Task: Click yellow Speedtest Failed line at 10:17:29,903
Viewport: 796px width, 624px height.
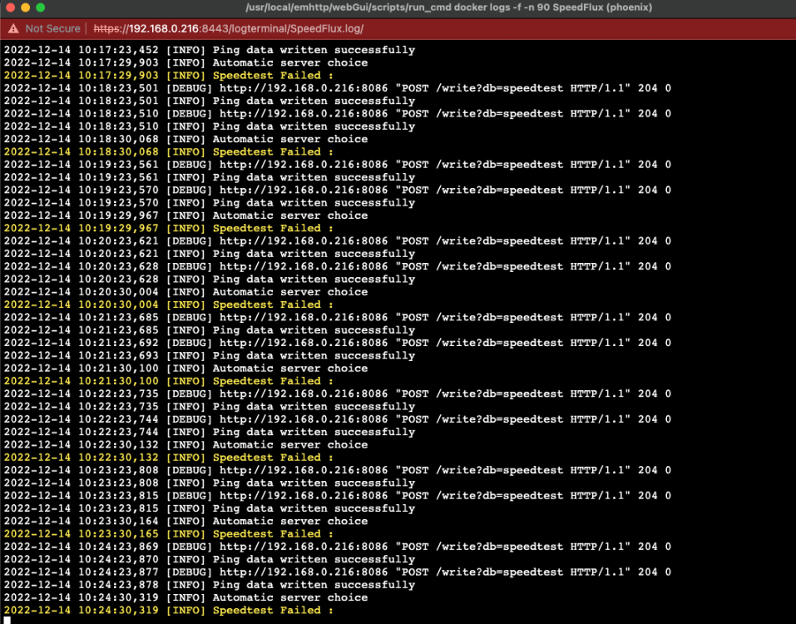Action: [x=169, y=75]
